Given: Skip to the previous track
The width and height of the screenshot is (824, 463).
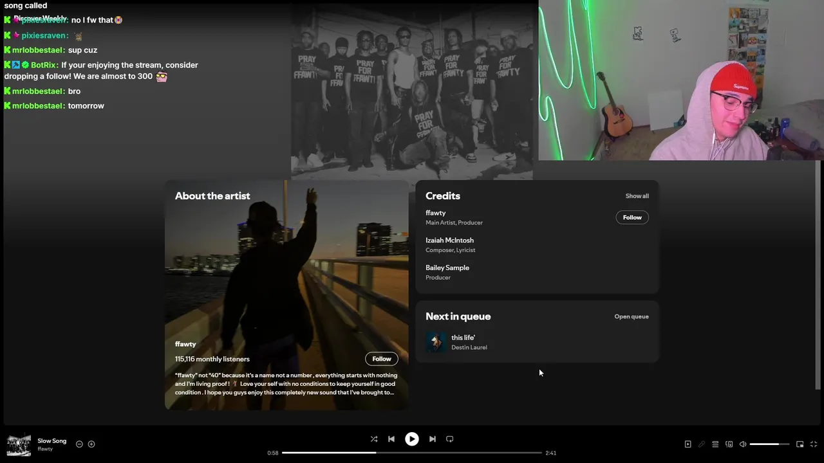Looking at the screenshot, I should [x=391, y=439].
